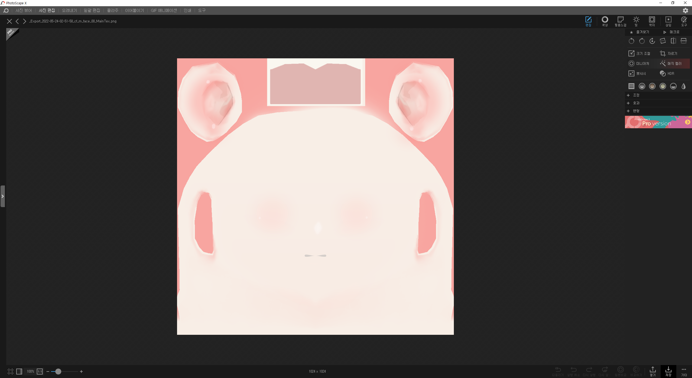692x378 pixels.
Task: Click the Pro version banner
Action: [658, 122]
